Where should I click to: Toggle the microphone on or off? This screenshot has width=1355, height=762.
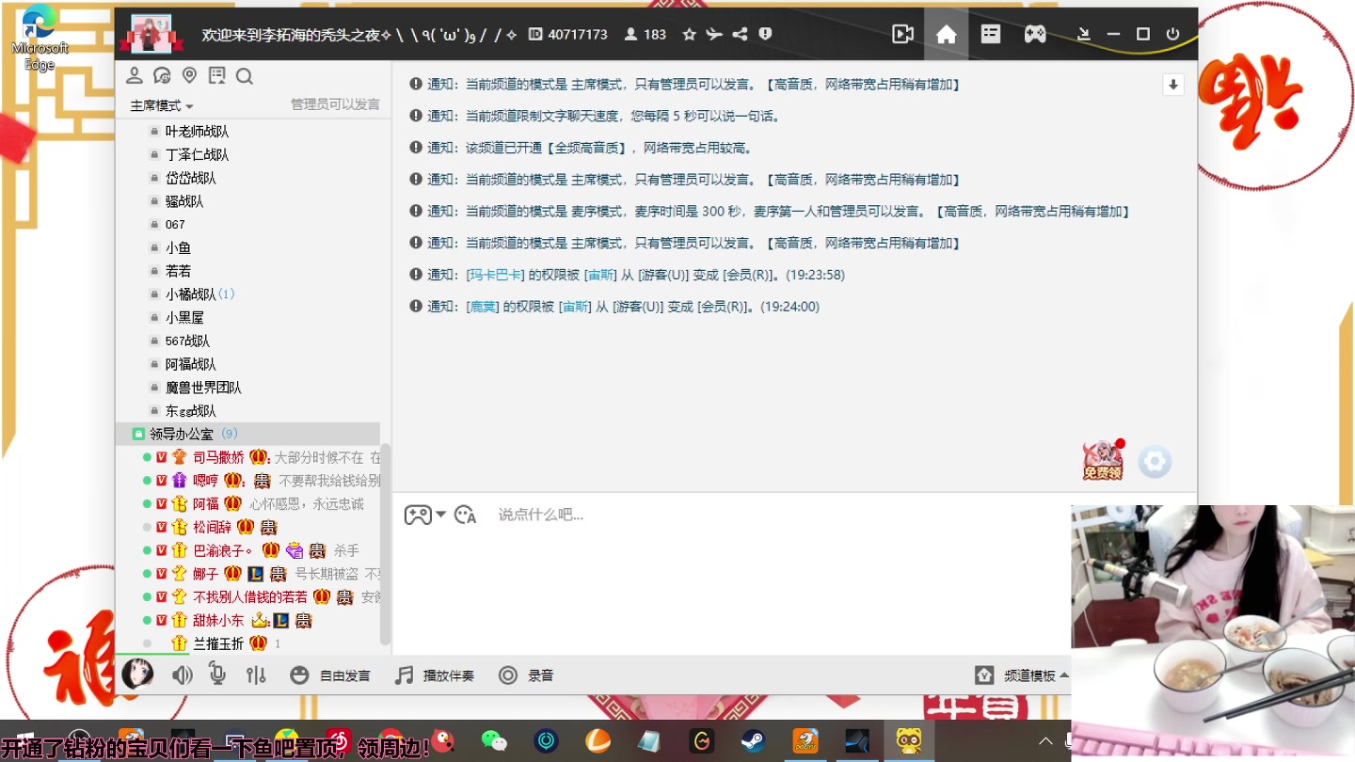pyautogui.click(x=217, y=675)
